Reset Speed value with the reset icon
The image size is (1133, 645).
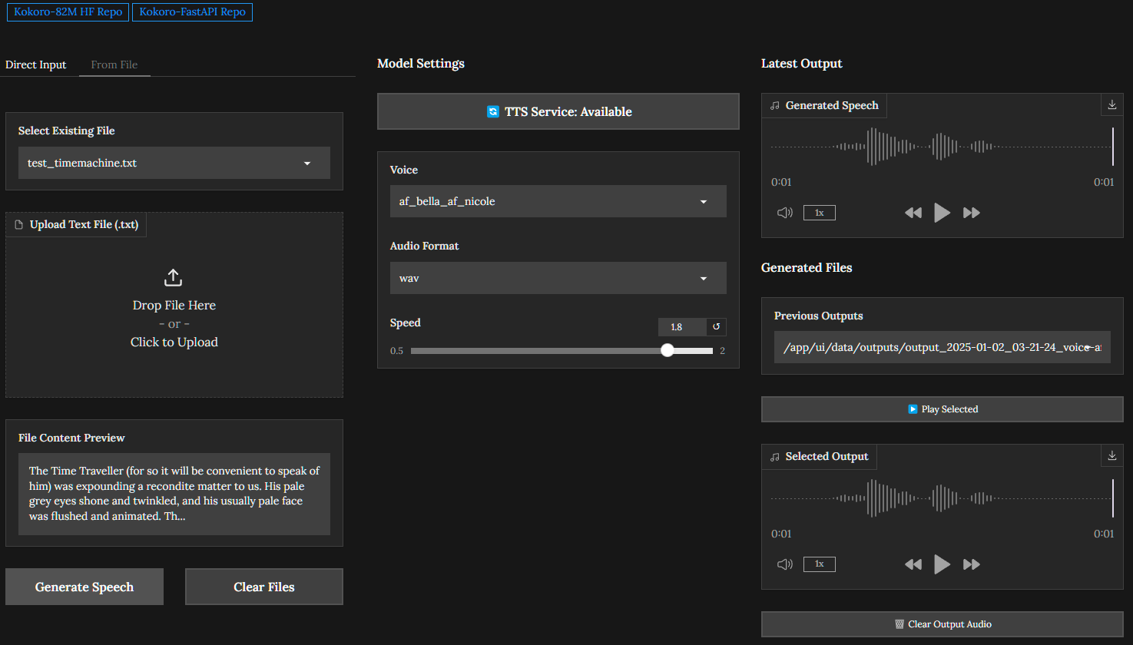(x=716, y=327)
